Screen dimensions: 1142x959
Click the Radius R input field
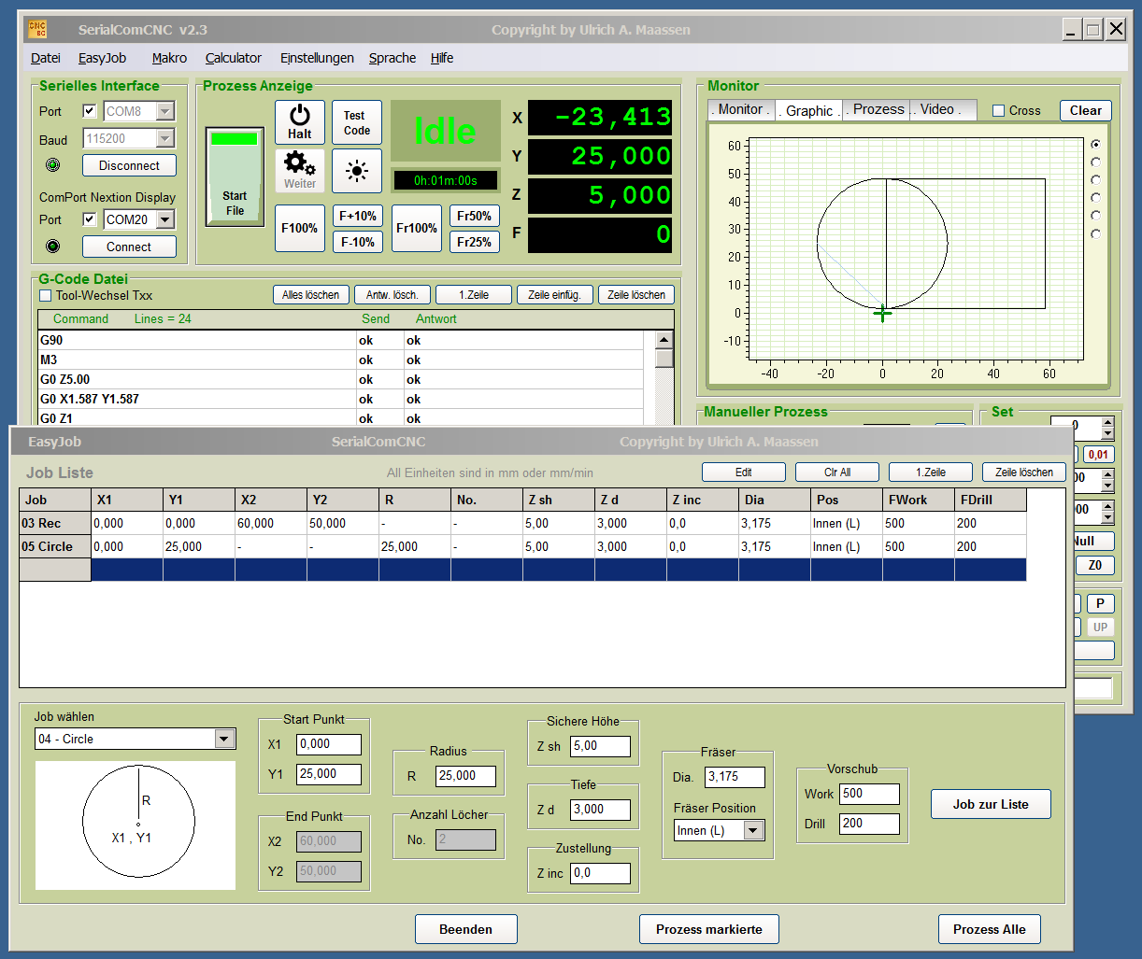click(x=465, y=776)
